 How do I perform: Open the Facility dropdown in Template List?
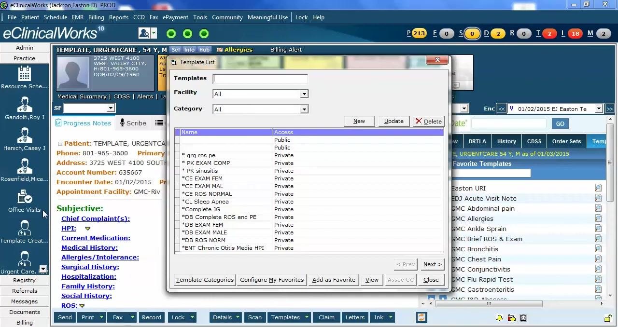304,94
